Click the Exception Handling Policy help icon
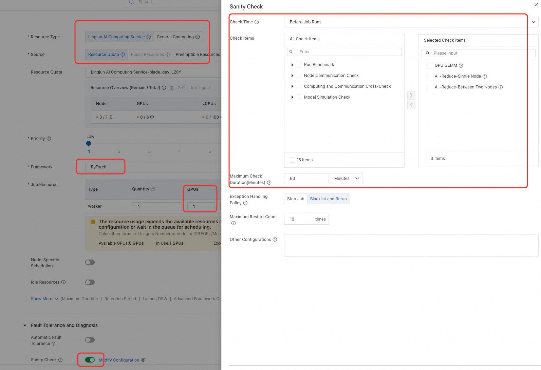This screenshot has width=541, height=370. point(245,203)
